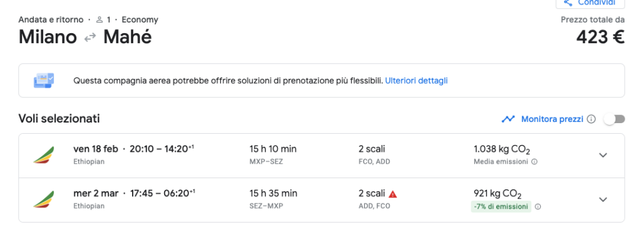Screen dimensions: 641x235
Task: Click the Media emissioni info icon
Action: [535, 161]
